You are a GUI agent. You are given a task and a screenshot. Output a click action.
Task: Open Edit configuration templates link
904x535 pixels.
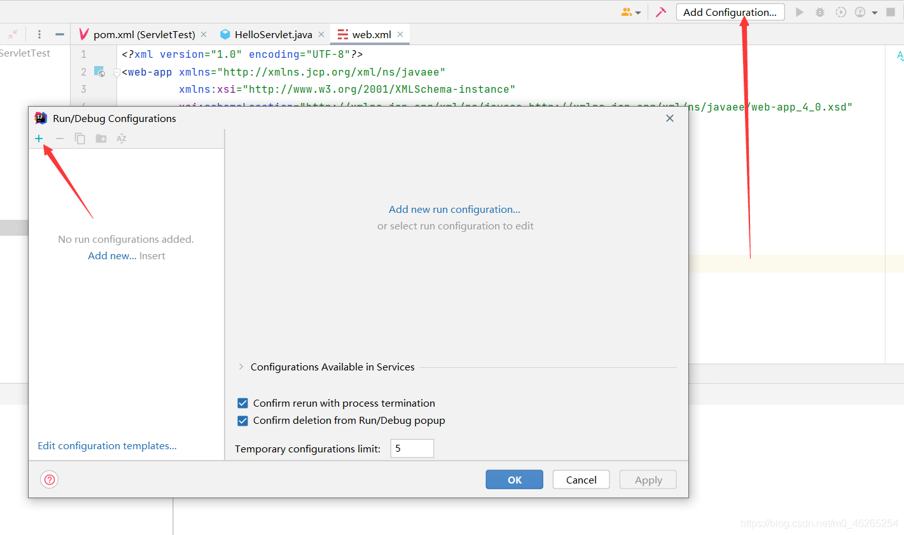[x=108, y=446]
